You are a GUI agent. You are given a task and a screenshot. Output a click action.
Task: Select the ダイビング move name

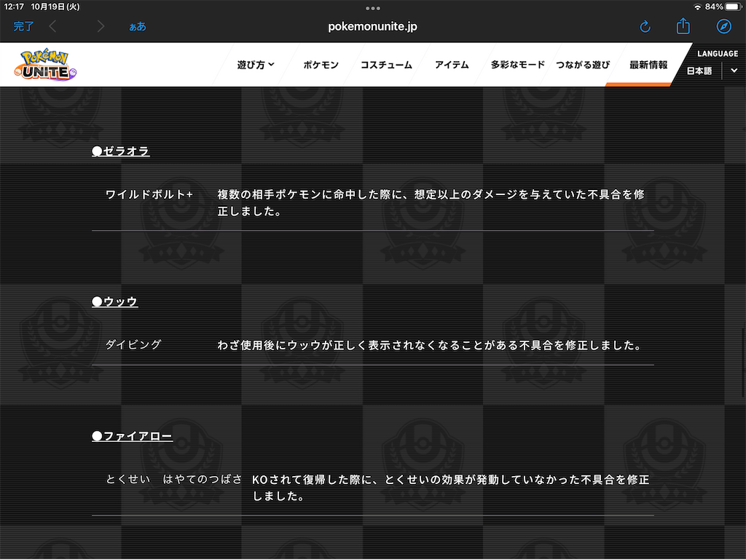134,344
